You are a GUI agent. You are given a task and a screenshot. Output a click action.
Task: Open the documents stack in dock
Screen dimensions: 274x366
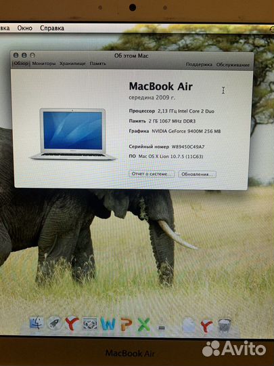(189, 325)
